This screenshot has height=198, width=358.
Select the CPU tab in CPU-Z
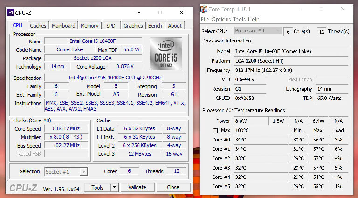(x=18, y=25)
